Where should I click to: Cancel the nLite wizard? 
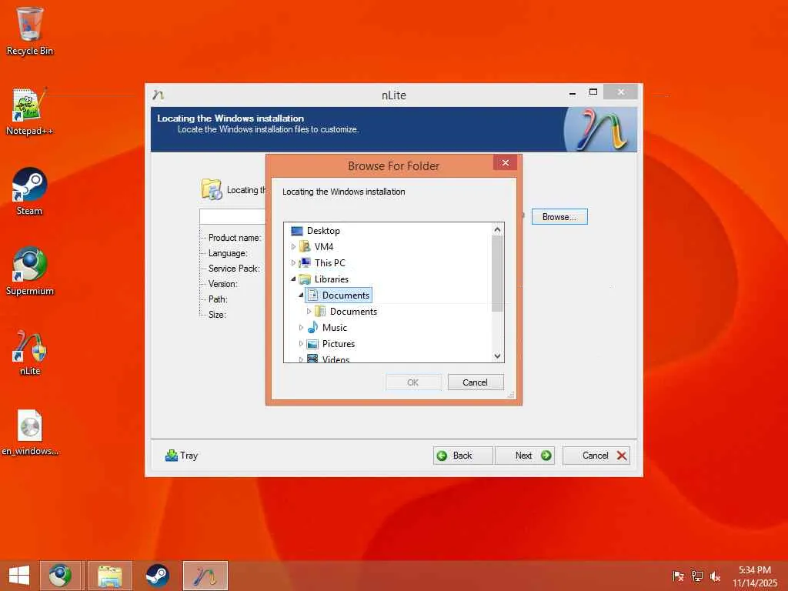coord(596,456)
